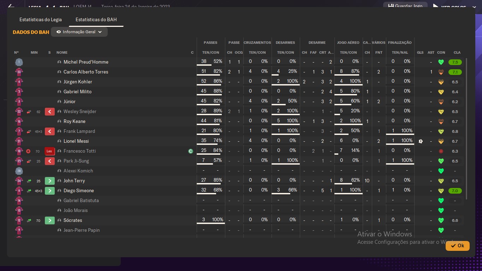Click Sócrates's 100% pass completion value
The image size is (482, 271).
click(218, 220)
